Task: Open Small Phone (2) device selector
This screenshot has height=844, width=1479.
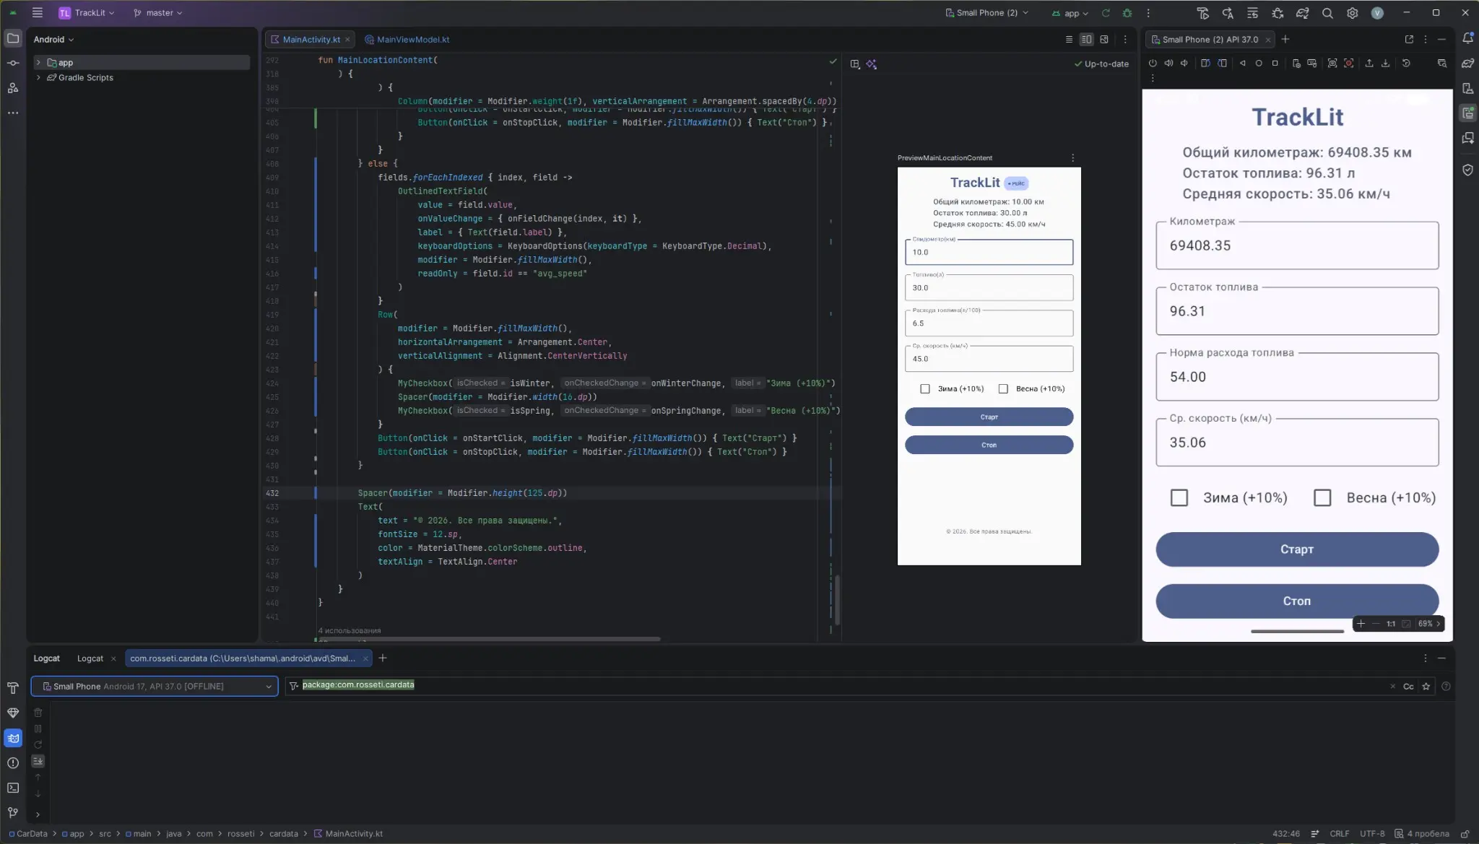Action: 986,13
